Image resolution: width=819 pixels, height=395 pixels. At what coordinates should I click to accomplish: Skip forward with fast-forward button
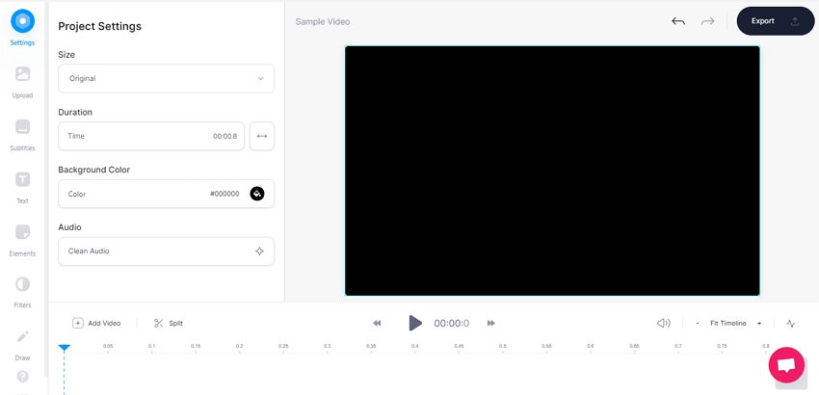(x=491, y=324)
